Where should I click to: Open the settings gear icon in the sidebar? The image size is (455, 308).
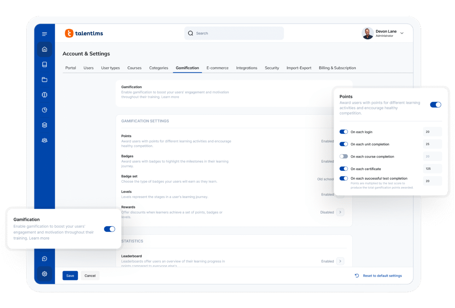(44, 274)
